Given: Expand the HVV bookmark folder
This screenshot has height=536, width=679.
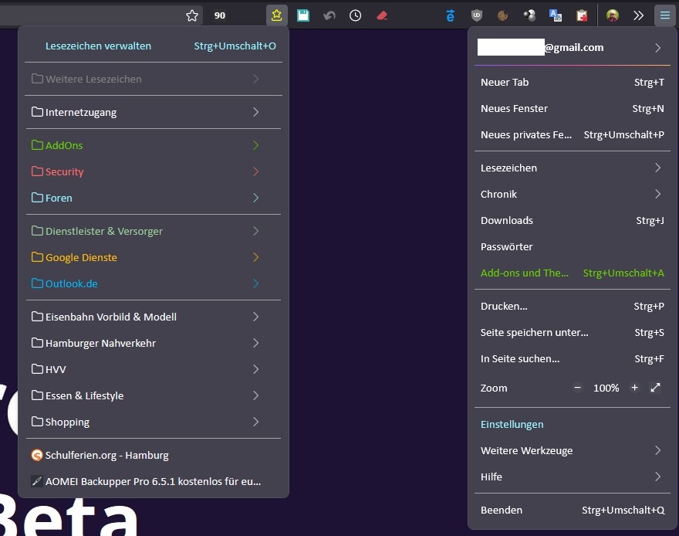Looking at the screenshot, I should [154, 369].
